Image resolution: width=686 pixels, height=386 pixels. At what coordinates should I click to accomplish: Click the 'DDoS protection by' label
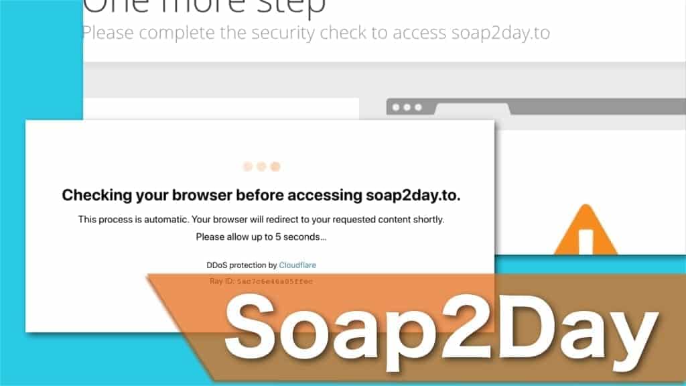click(x=242, y=265)
